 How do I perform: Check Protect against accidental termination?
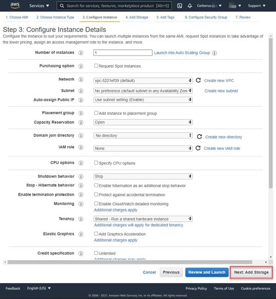[x=96, y=194]
